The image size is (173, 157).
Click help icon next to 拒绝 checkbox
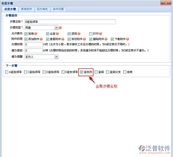click(x=36, y=34)
